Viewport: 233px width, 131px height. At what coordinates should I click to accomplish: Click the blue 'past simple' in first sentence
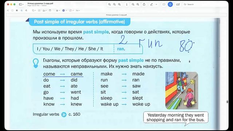click(x=96, y=32)
